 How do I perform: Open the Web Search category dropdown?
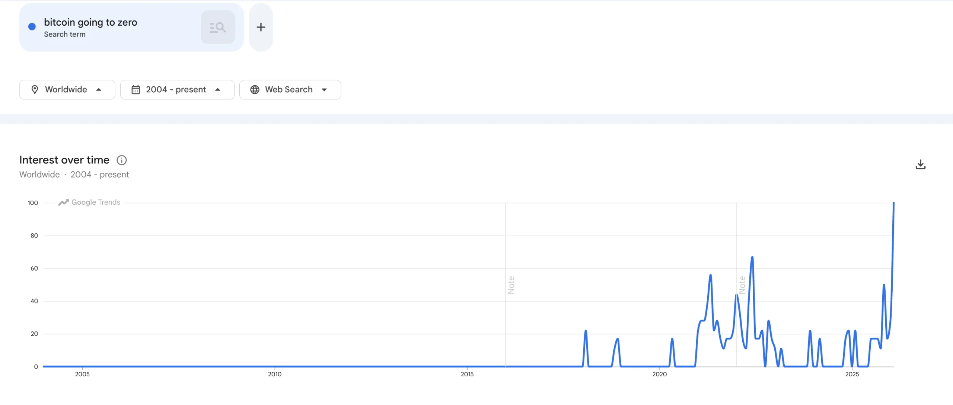(x=290, y=89)
